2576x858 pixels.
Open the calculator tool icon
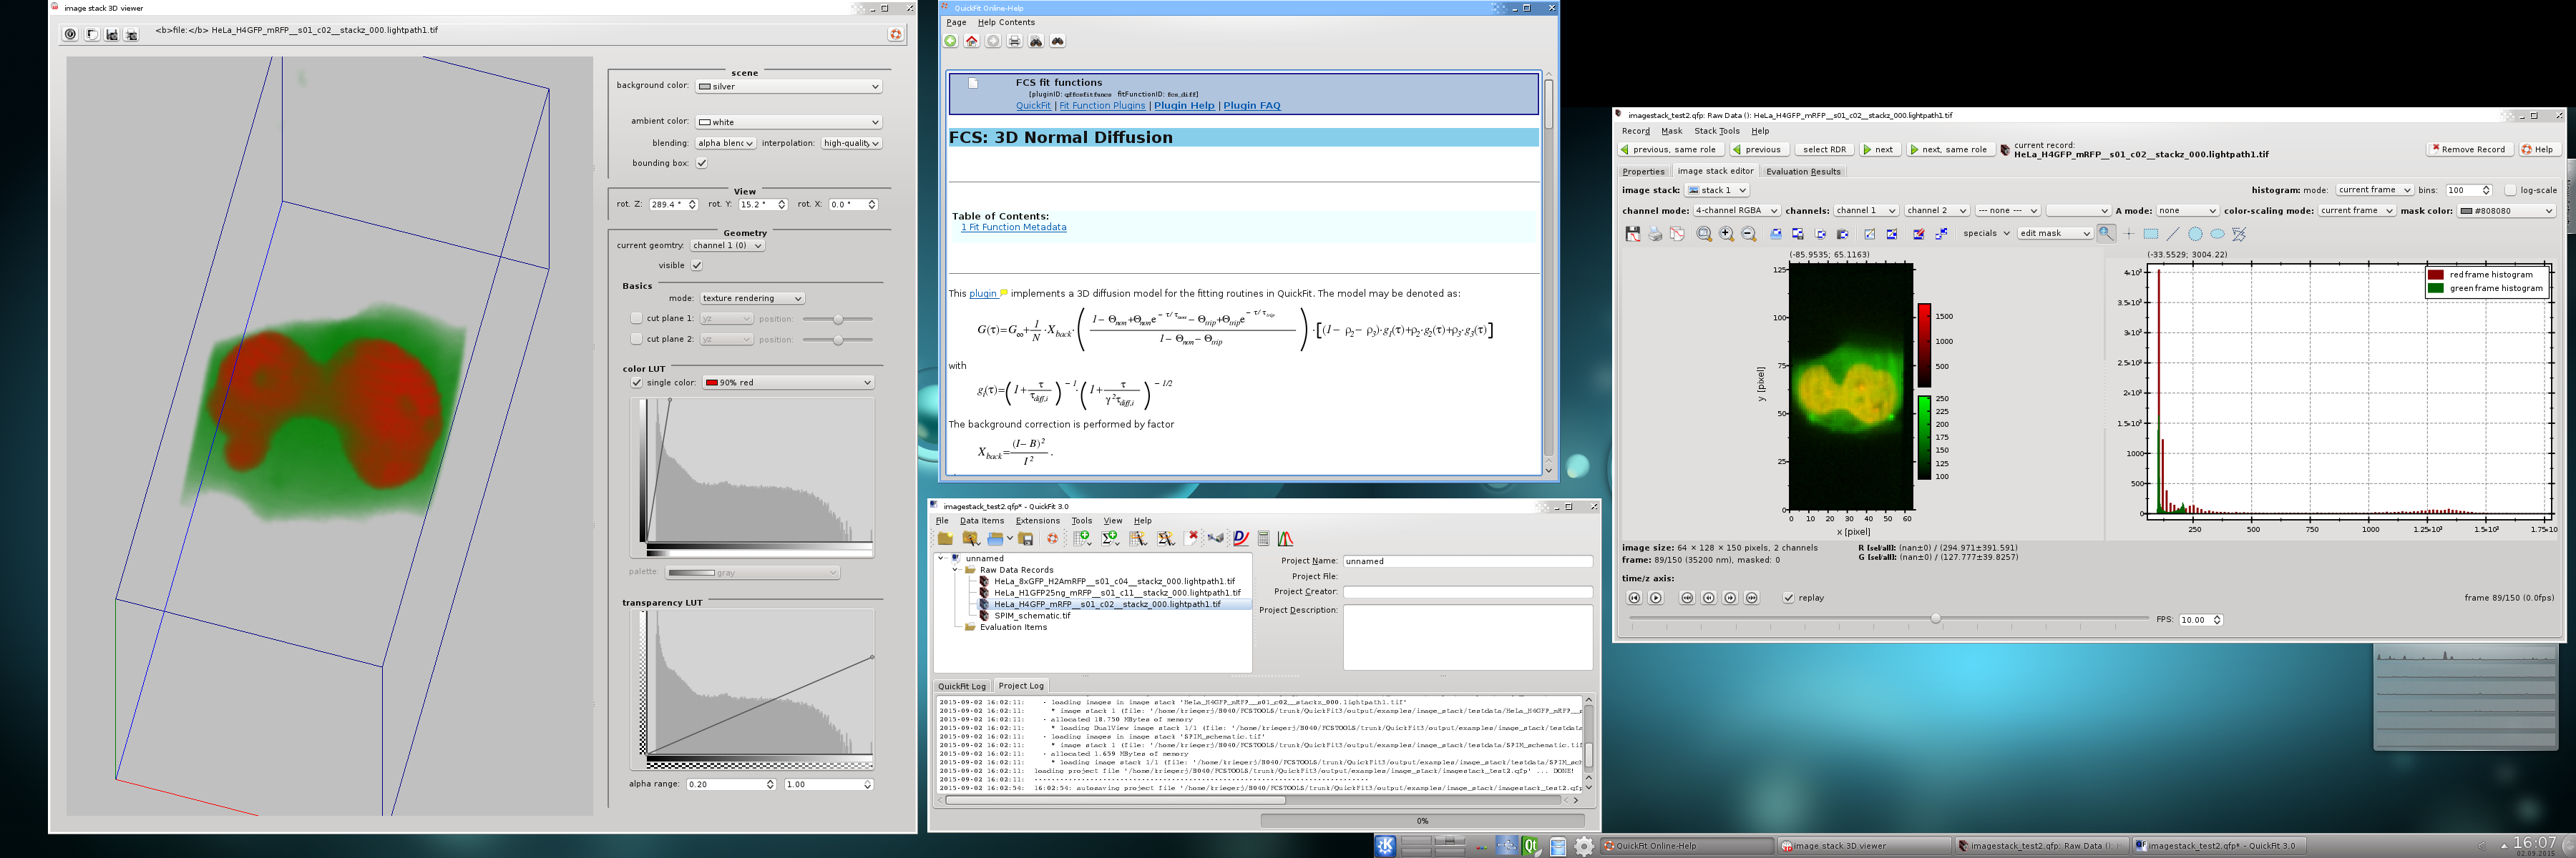1263,538
